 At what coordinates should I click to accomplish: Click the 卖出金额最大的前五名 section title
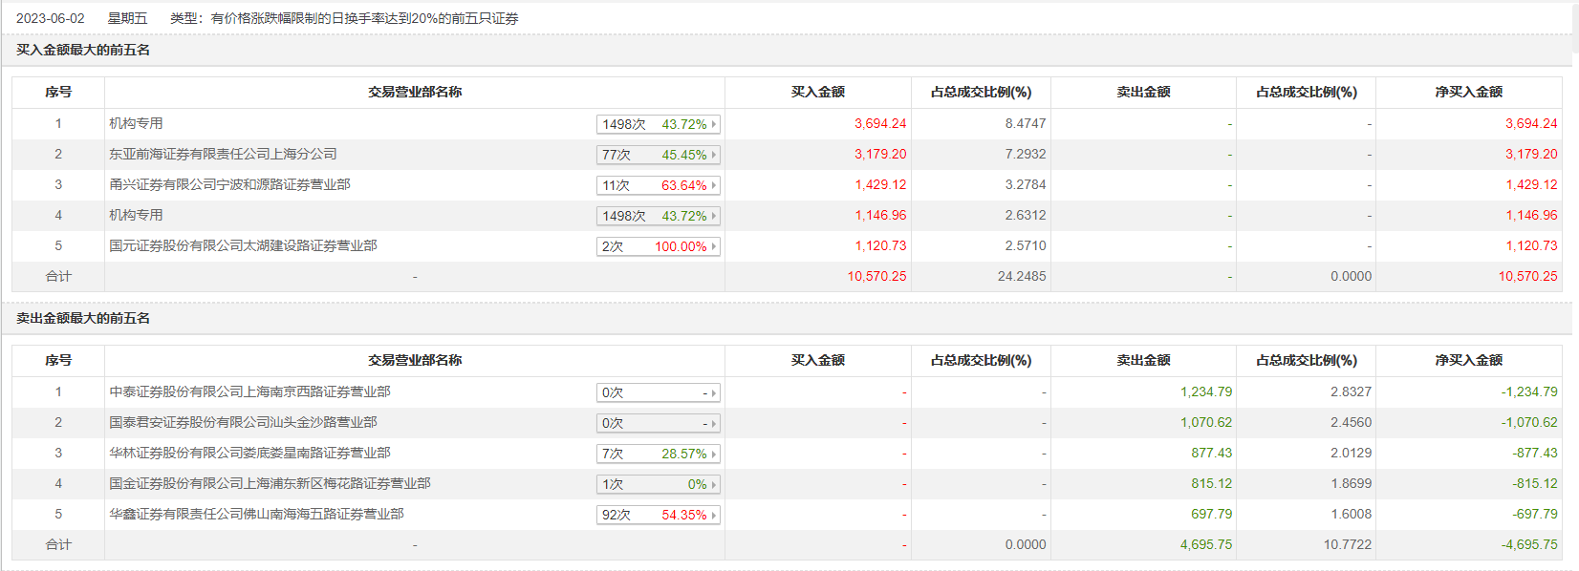[x=83, y=318]
